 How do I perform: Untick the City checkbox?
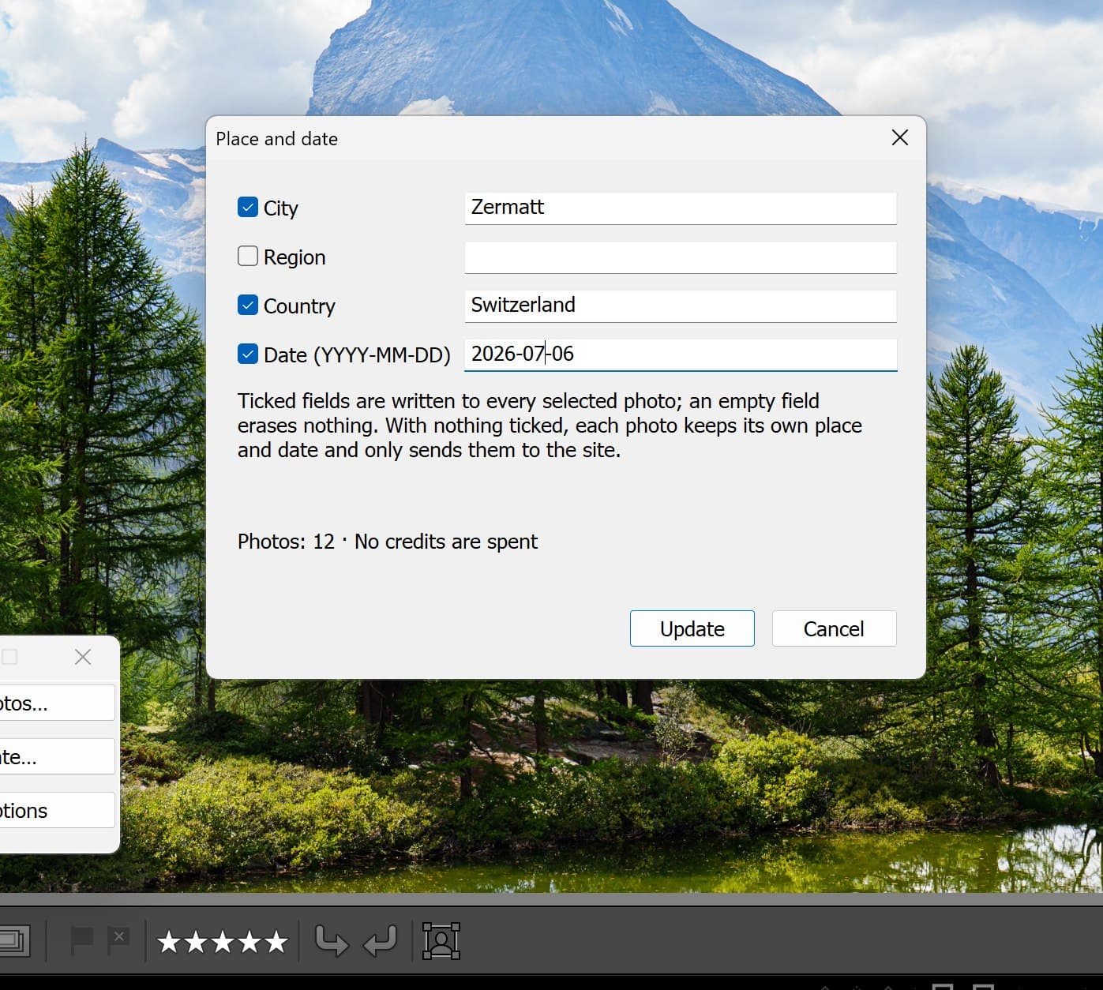pyautogui.click(x=248, y=208)
